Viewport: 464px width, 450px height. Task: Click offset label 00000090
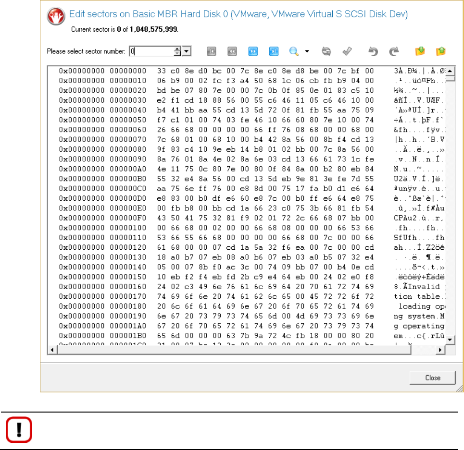click(x=128, y=159)
